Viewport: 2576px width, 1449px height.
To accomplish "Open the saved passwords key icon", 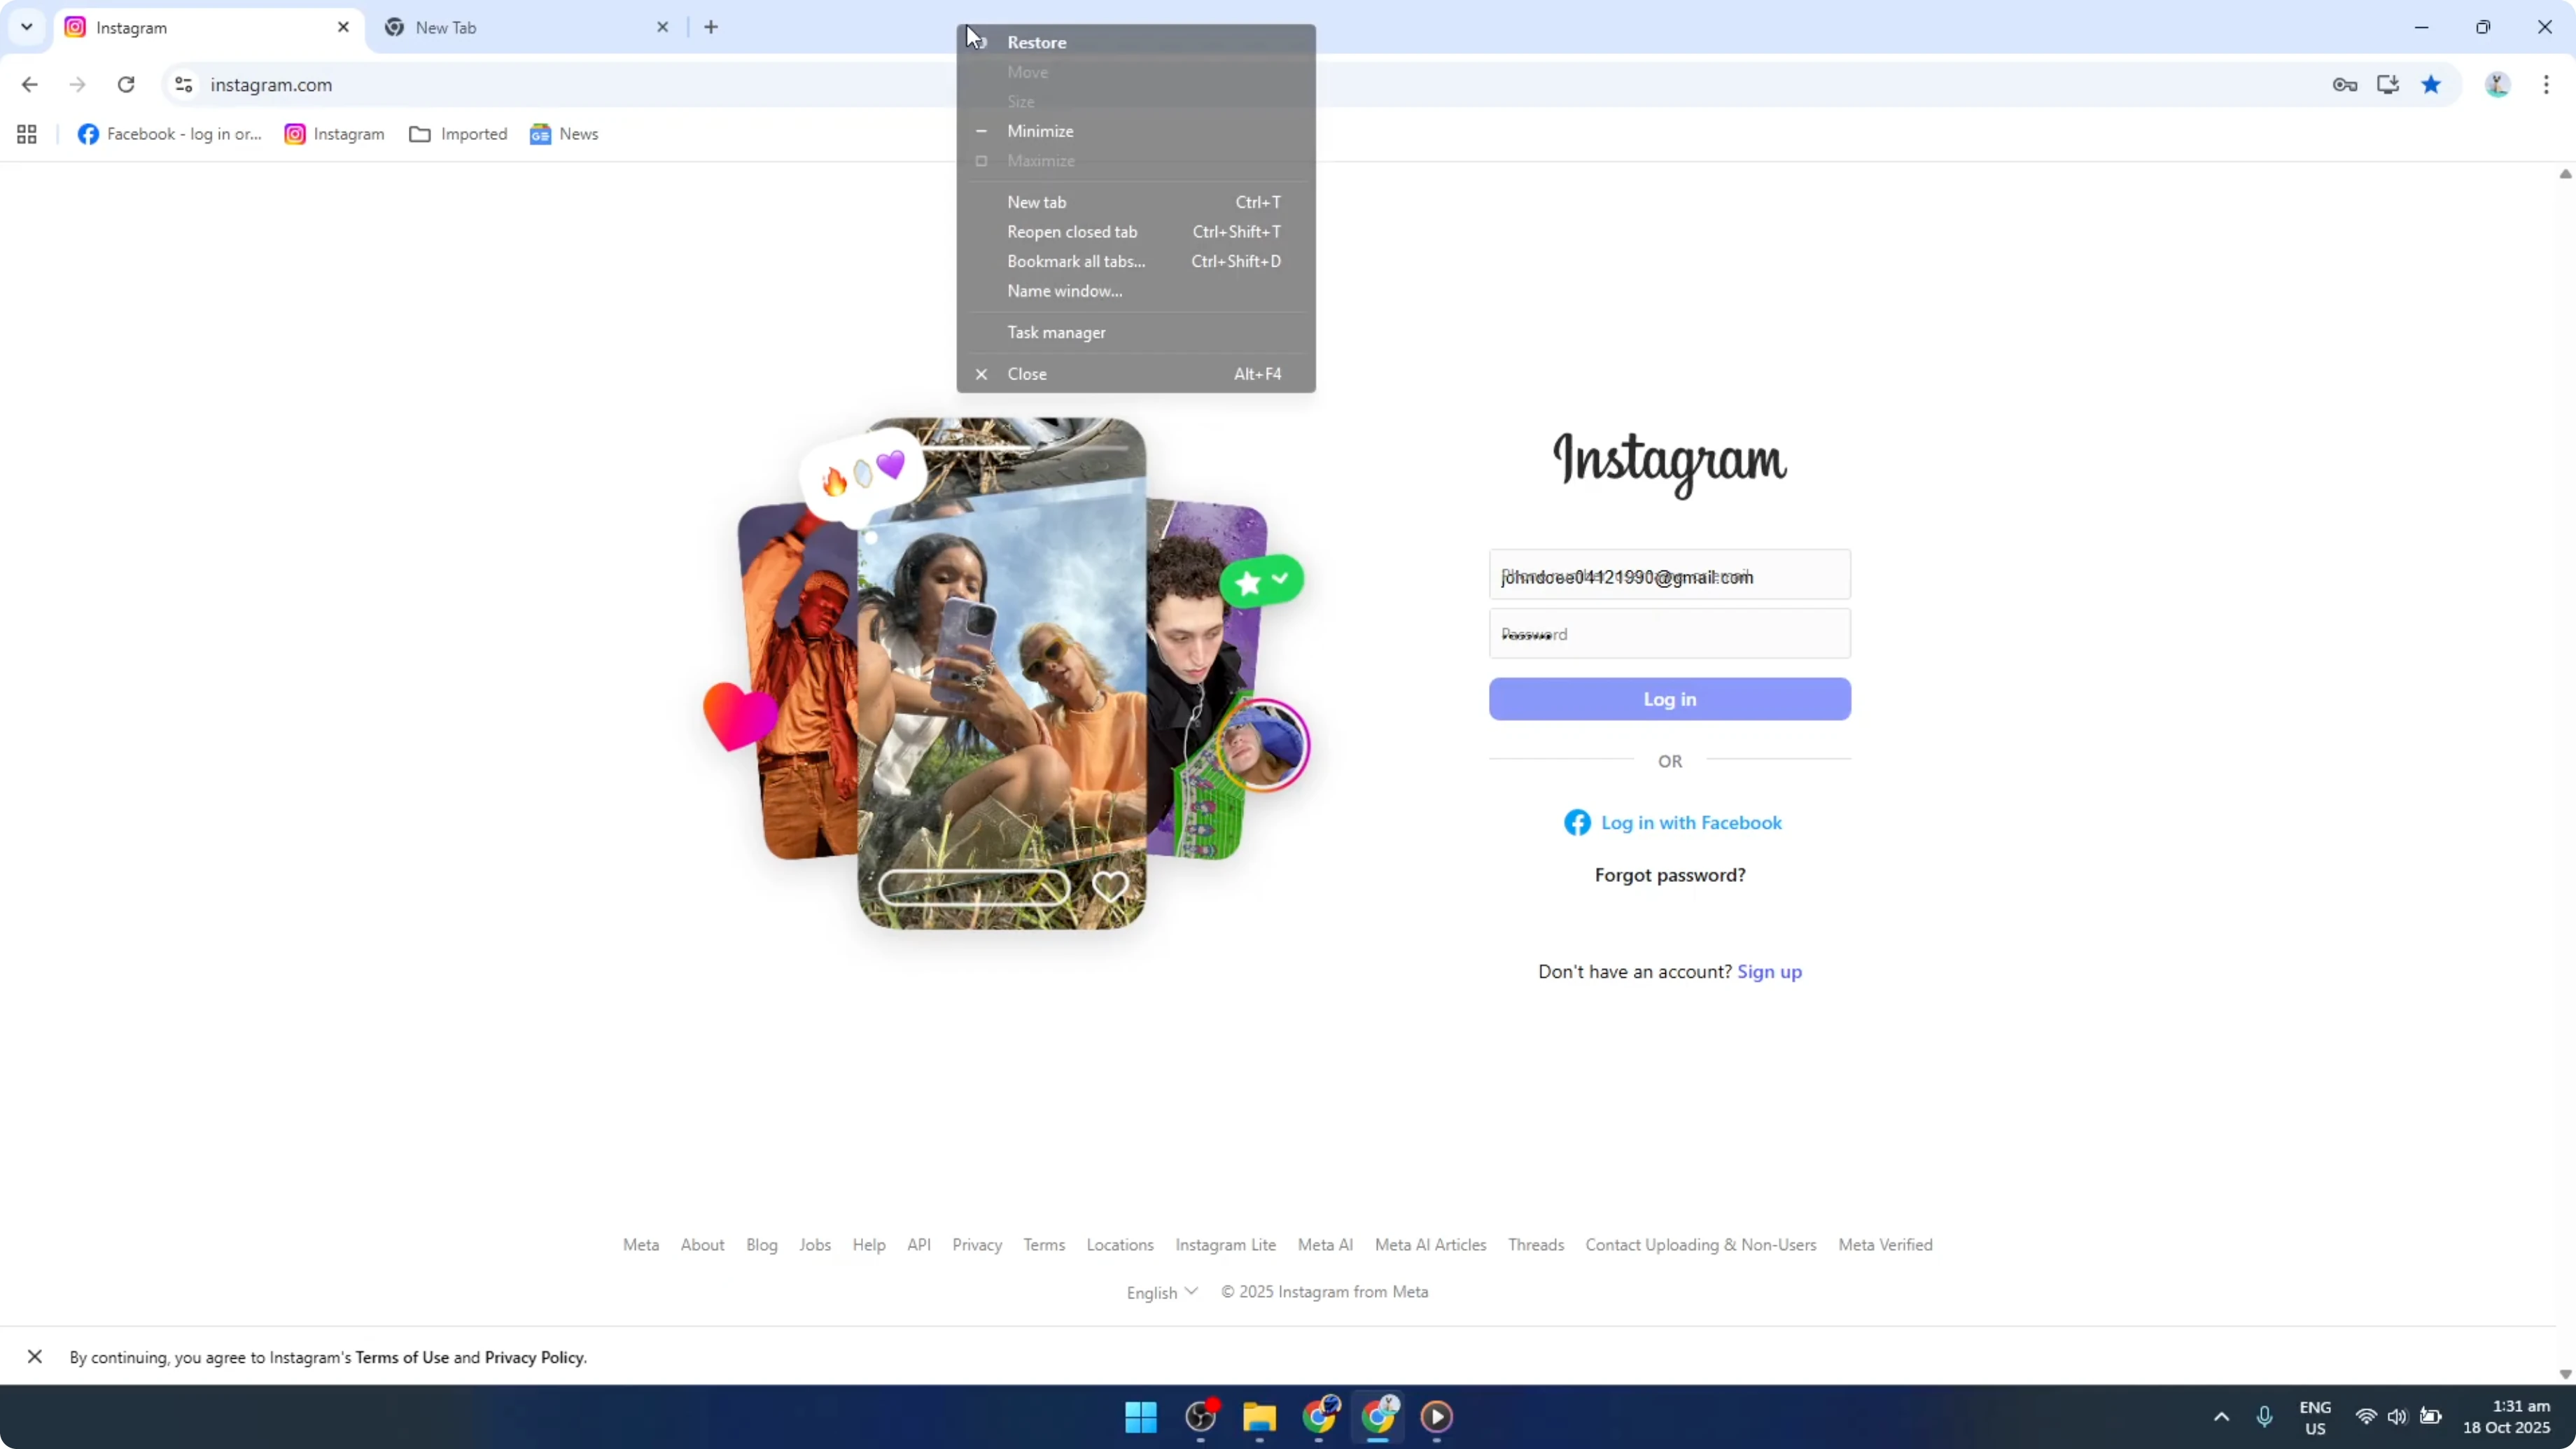I will [2344, 85].
